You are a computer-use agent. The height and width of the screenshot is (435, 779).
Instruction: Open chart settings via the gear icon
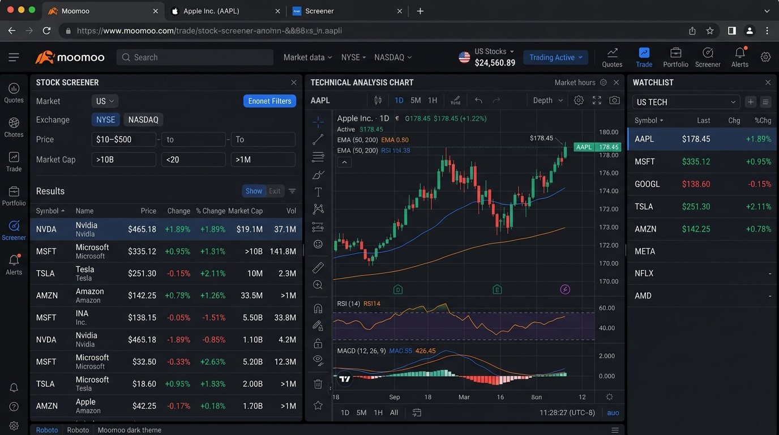pos(579,100)
